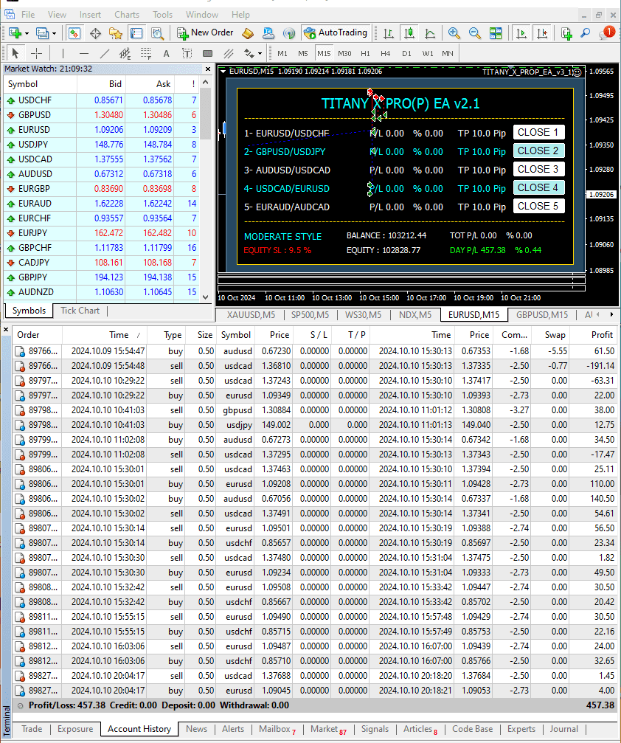This screenshot has width=621, height=743.
Task: Select the crosshair tool
Action: tap(36, 53)
